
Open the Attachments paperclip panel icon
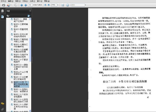(x=3, y=109)
